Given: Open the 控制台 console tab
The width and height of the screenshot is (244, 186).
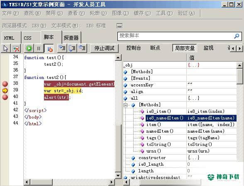Looking at the screenshot, I should coord(133,48).
